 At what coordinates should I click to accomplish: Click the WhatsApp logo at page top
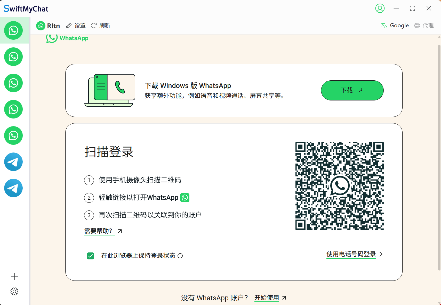tap(67, 38)
